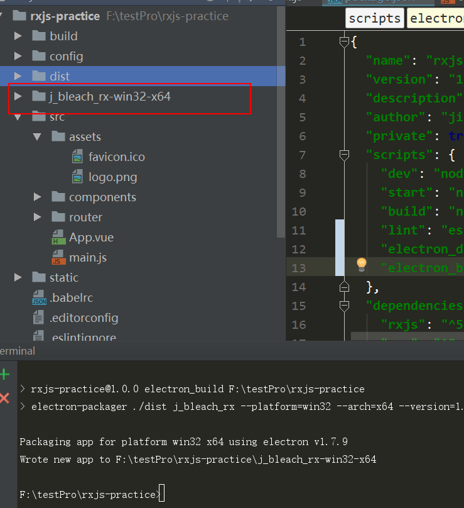Switch to the package.json editor tab
The width and height of the screenshot is (464, 508).
coord(378,2)
